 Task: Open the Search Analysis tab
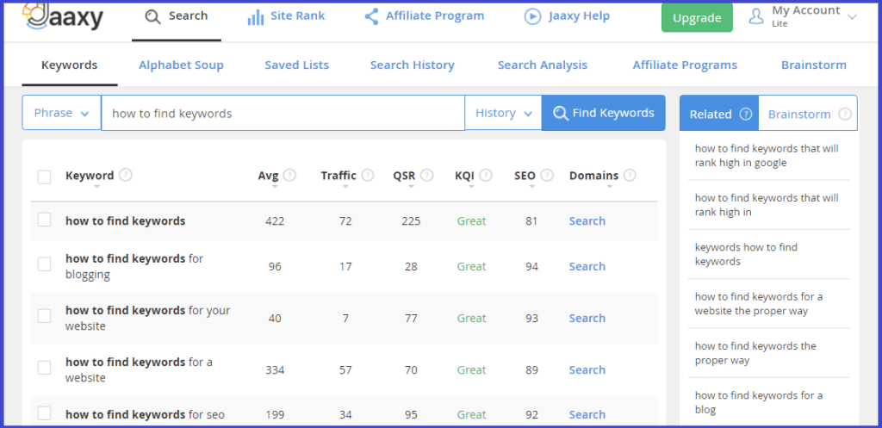point(543,65)
